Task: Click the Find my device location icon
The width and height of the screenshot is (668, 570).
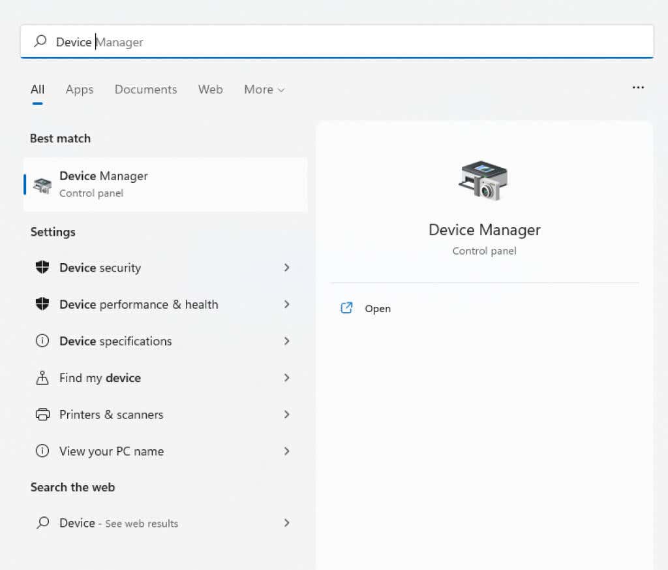Action: coord(42,377)
